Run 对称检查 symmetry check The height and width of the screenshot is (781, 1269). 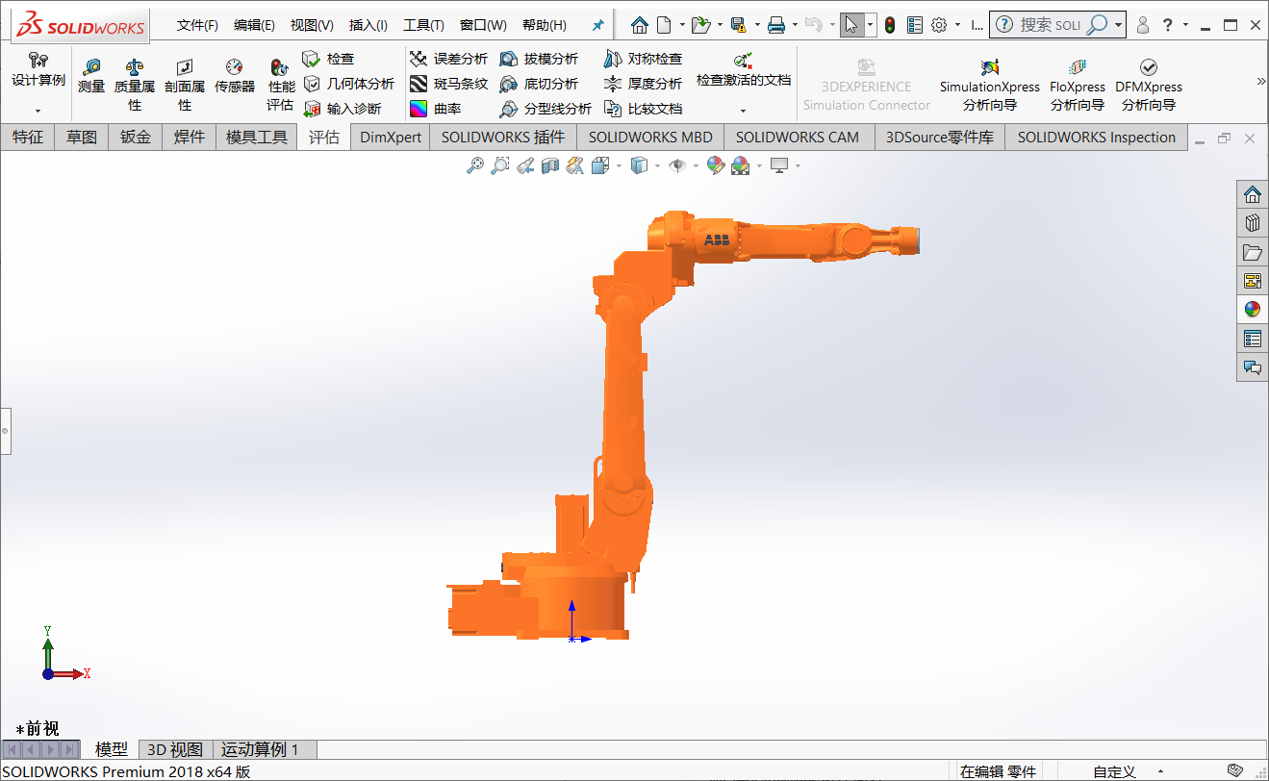pos(643,59)
